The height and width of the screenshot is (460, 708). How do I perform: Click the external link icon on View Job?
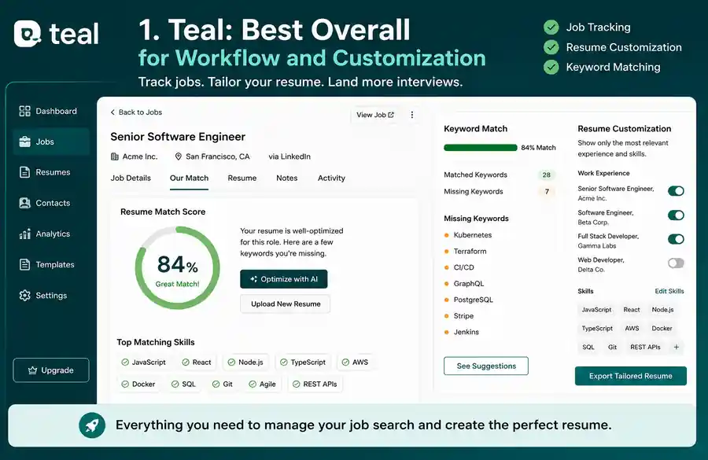[391, 115]
